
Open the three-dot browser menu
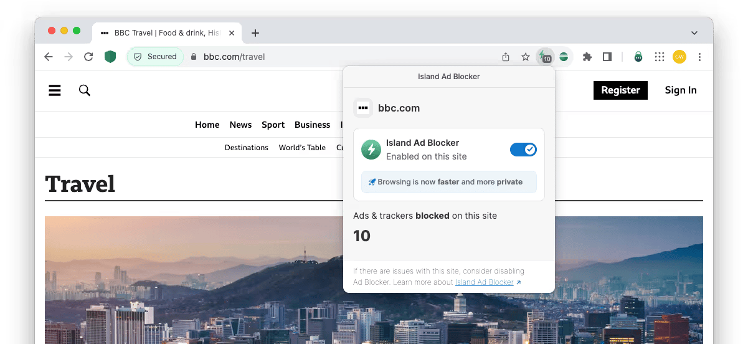click(x=699, y=57)
